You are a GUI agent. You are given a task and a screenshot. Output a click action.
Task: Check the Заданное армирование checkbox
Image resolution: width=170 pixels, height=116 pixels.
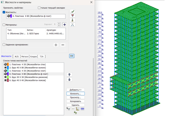4,45
